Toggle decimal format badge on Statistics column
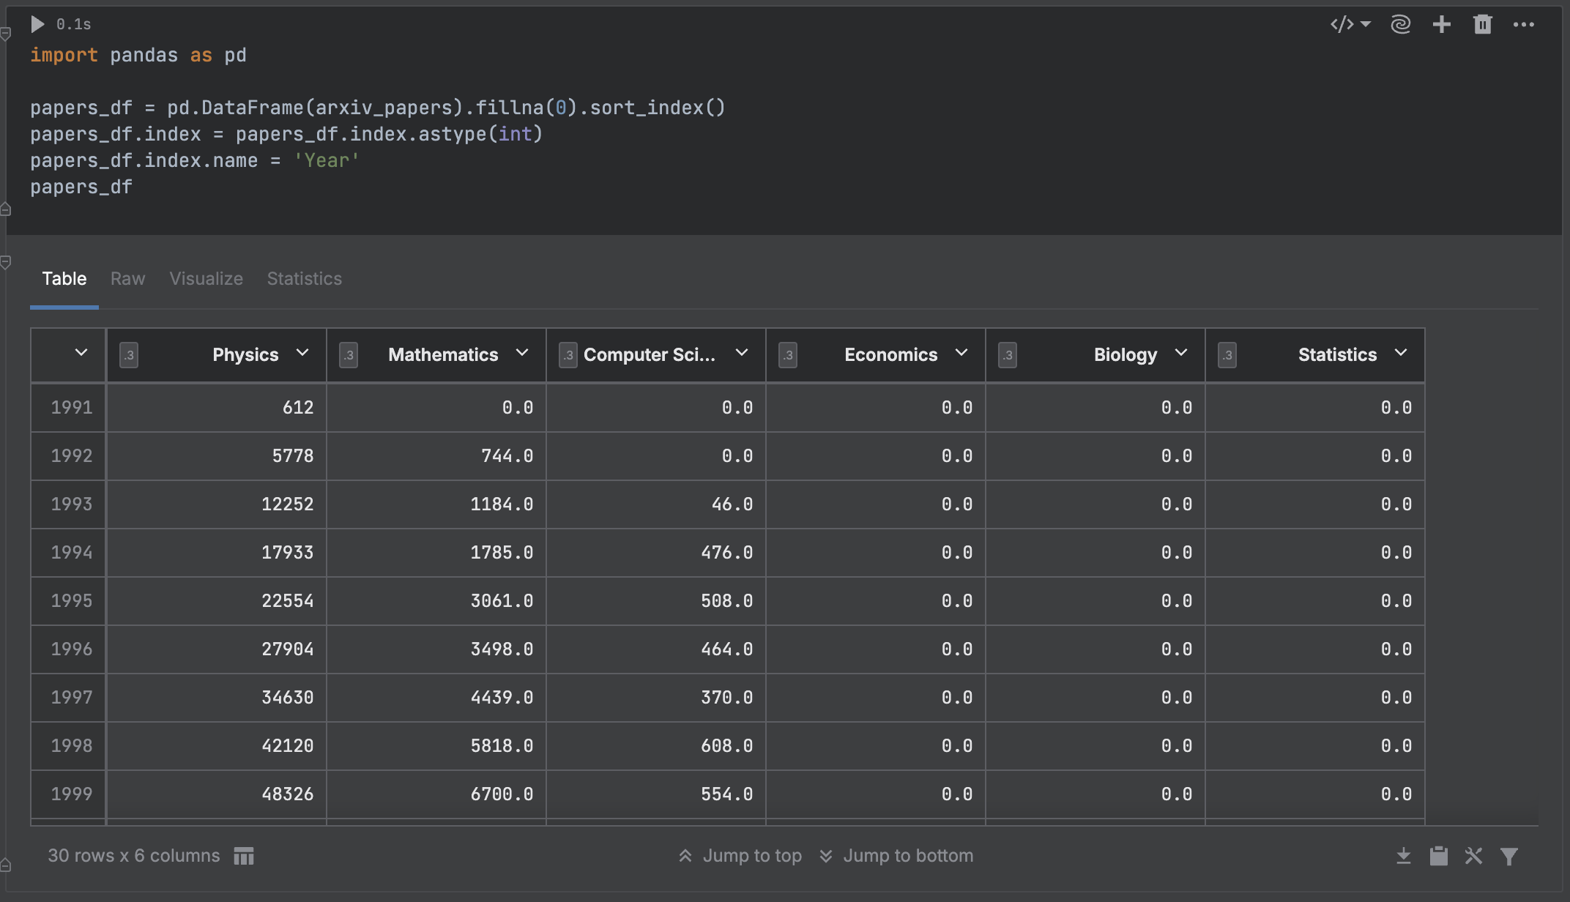This screenshot has height=902, width=1570. tap(1227, 355)
